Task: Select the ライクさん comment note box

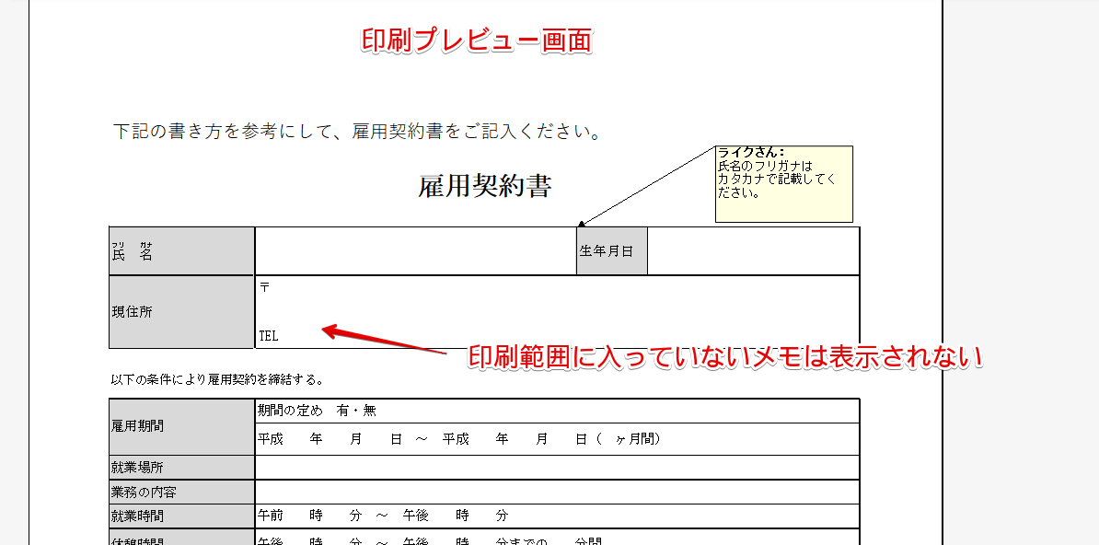Action: click(783, 182)
